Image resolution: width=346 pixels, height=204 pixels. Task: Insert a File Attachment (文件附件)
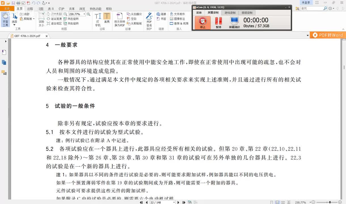point(177,14)
